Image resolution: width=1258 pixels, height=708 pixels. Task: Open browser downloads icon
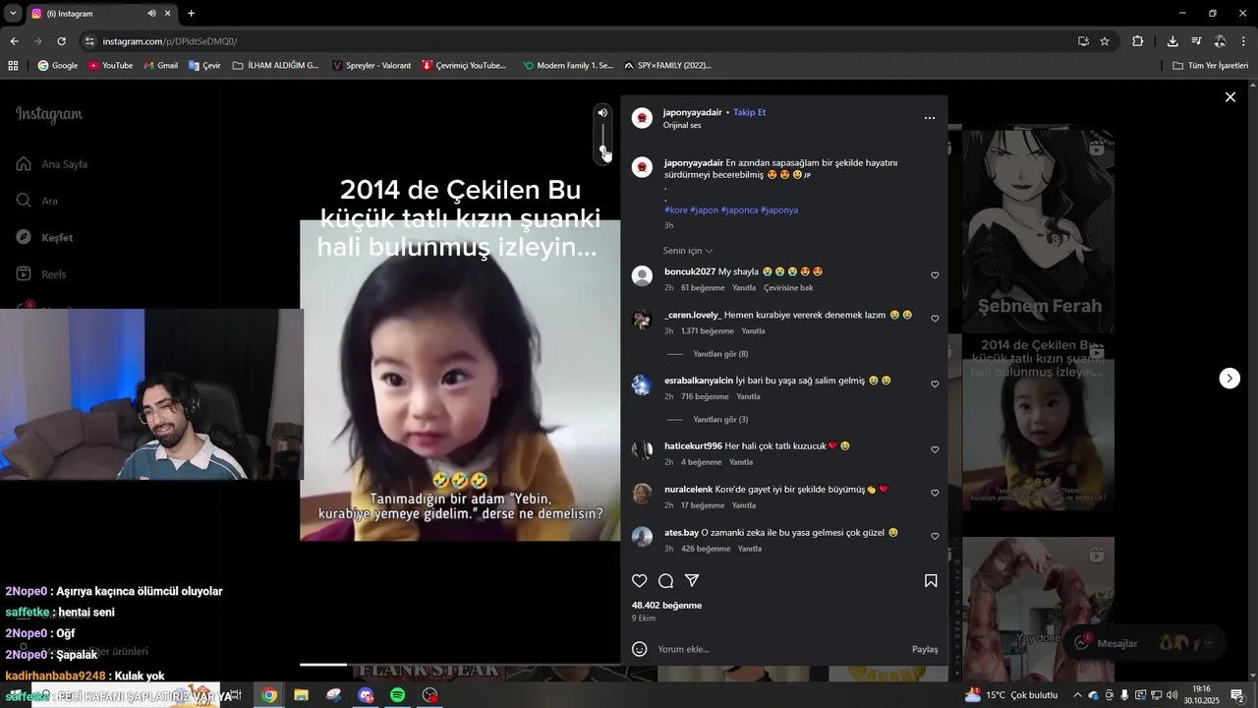pyautogui.click(x=1172, y=41)
